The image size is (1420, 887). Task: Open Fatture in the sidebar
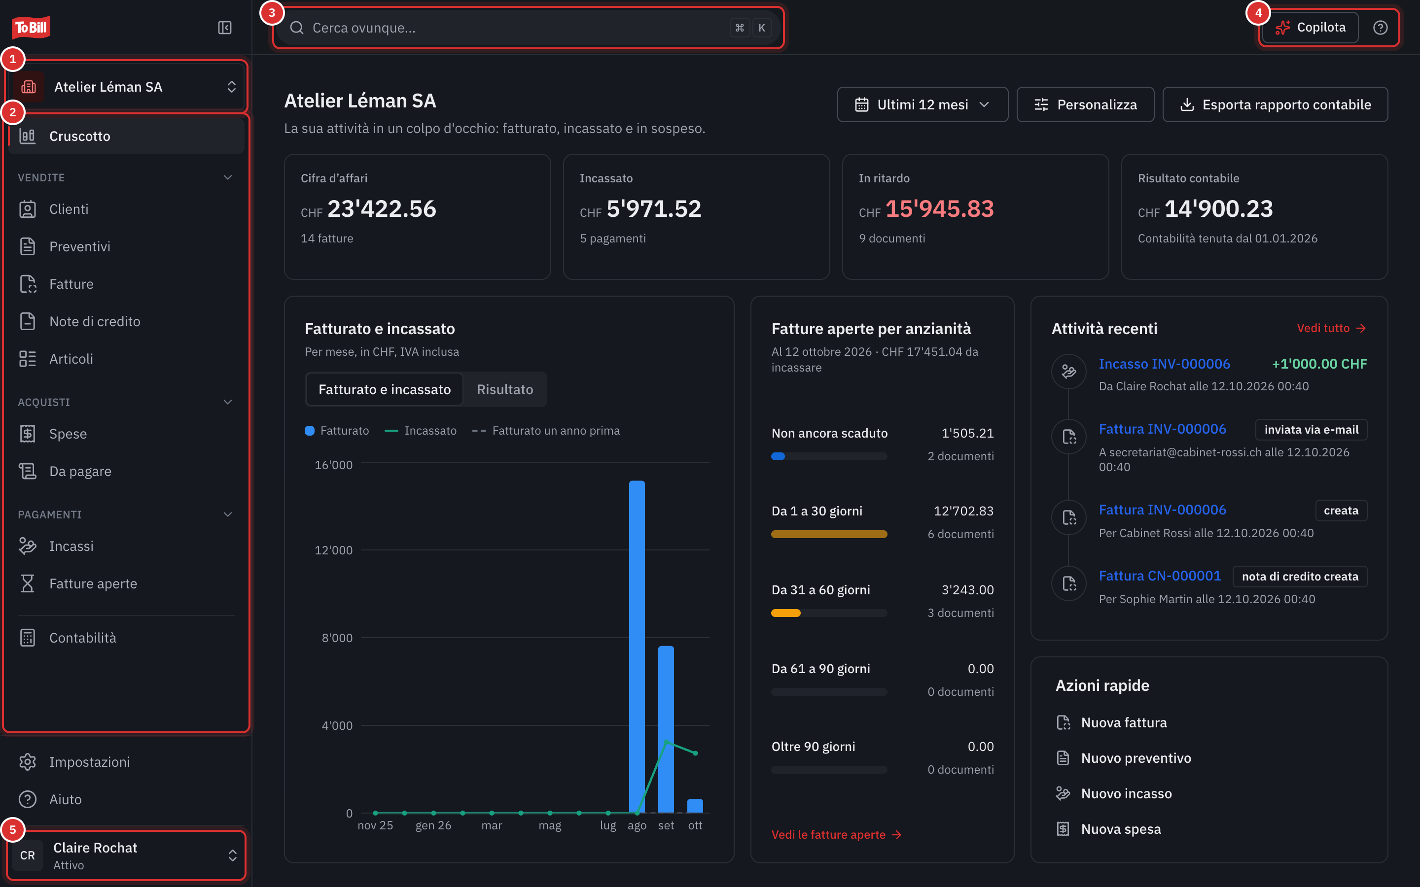click(126, 284)
